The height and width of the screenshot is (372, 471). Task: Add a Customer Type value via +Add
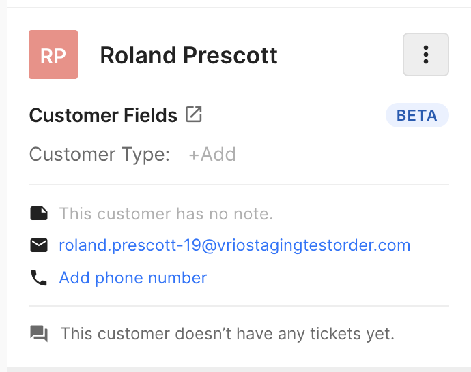pyautogui.click(x=212, y=155)
